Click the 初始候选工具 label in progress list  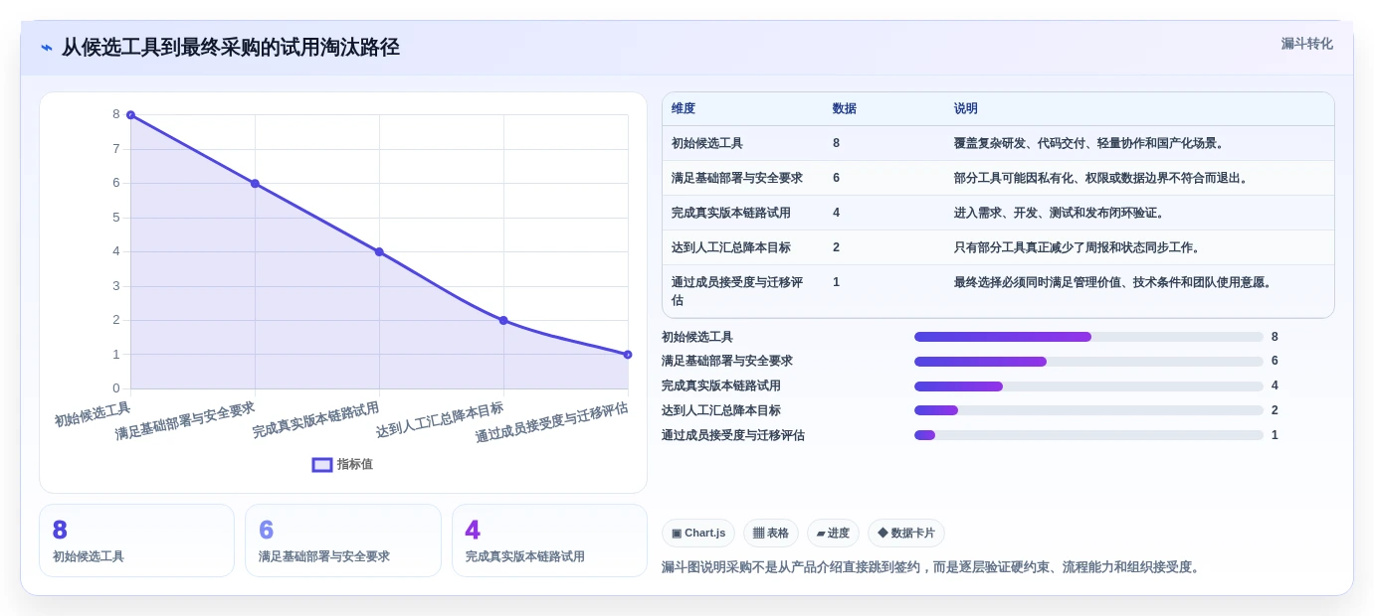tap(697, 337)
